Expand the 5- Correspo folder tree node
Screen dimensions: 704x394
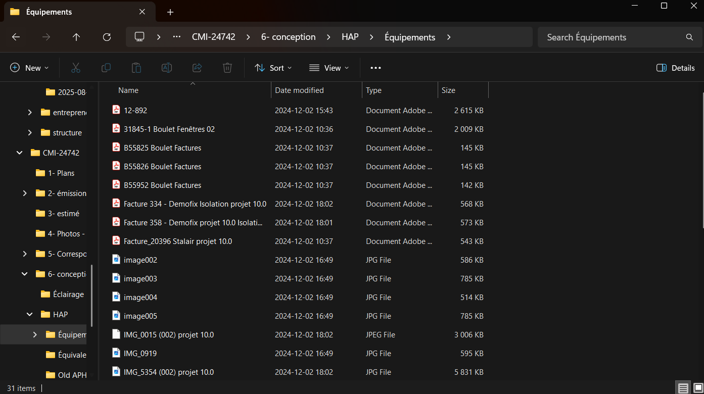click(25, 254)
